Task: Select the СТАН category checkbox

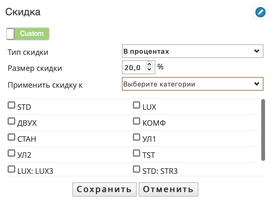Action: point(11,137)
